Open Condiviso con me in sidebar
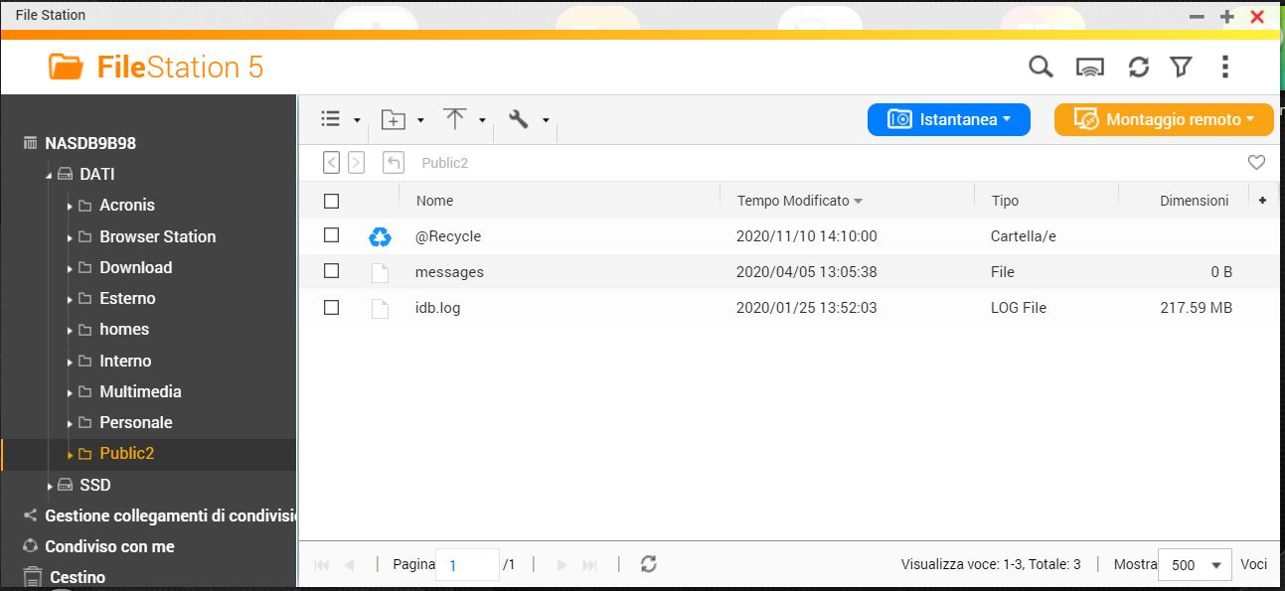 [x=109, y=546]
